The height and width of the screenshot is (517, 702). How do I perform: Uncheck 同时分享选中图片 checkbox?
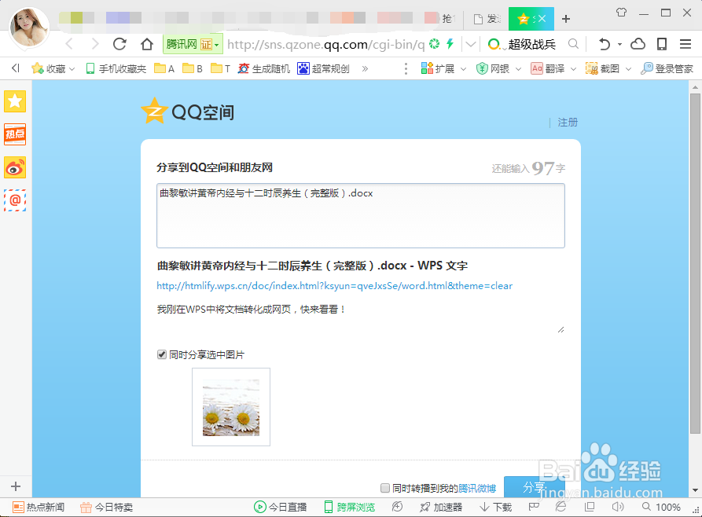162,354
